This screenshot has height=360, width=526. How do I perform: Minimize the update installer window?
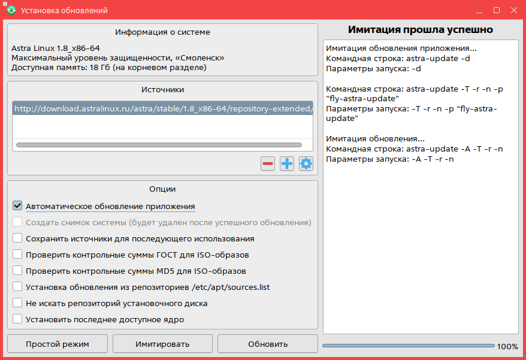[x=480, y=10]
